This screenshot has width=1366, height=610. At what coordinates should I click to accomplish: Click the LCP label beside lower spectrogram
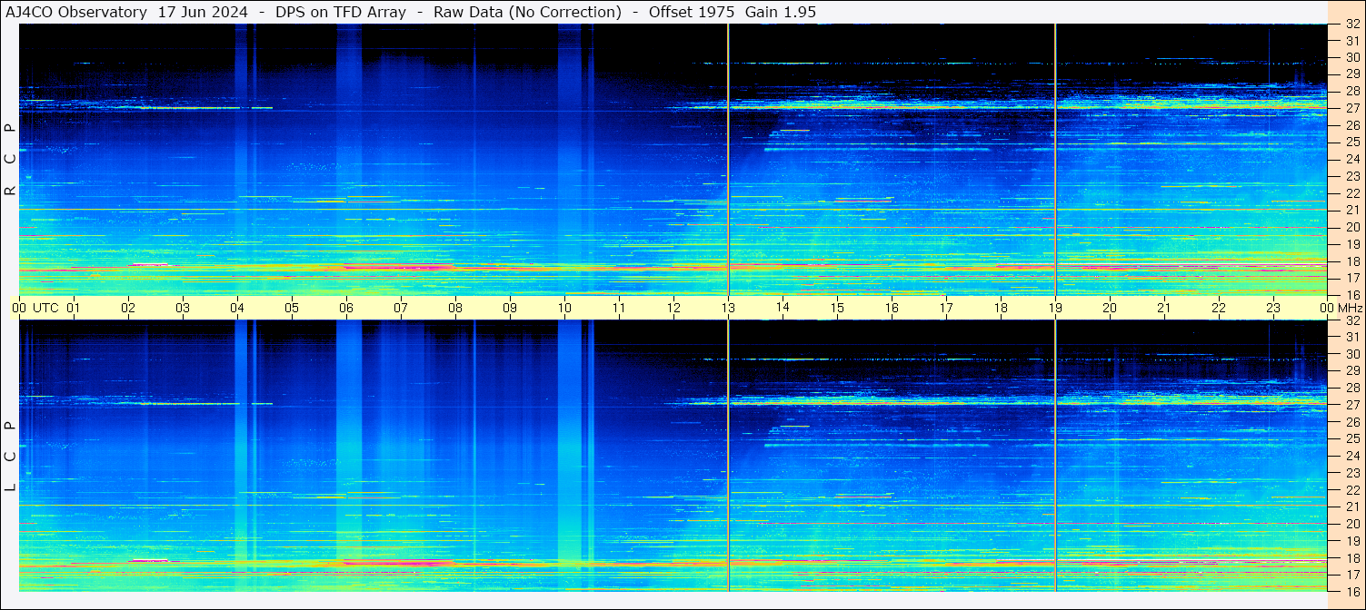click(10, 457)
